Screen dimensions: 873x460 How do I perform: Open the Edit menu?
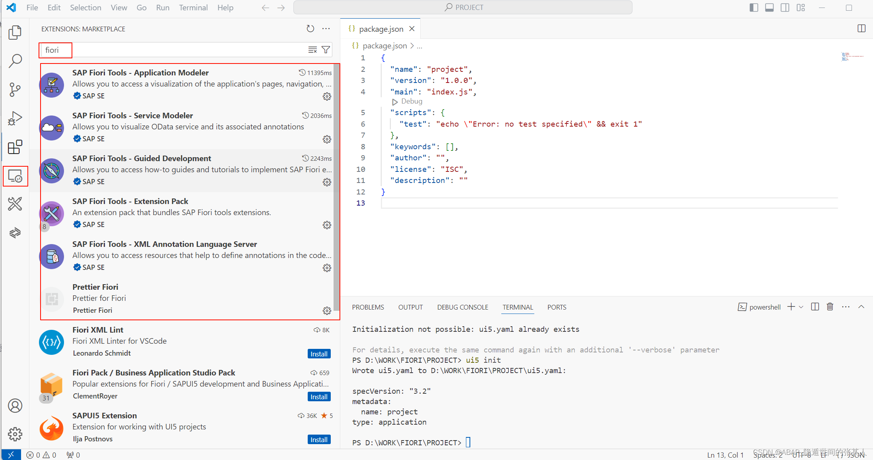[54, 8]
